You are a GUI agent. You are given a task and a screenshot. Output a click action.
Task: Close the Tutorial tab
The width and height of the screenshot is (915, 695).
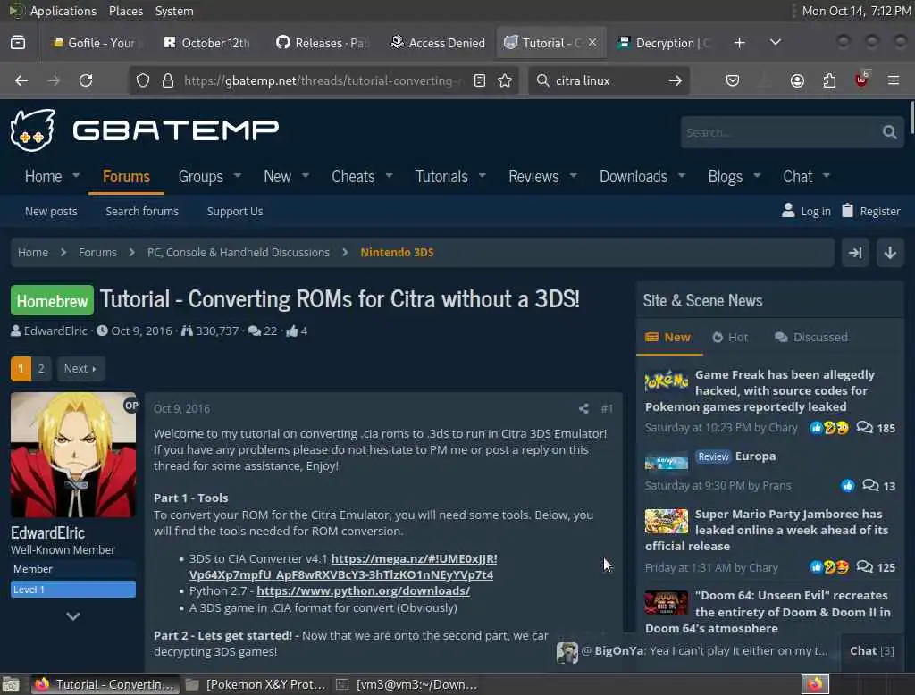coord(592,43)
